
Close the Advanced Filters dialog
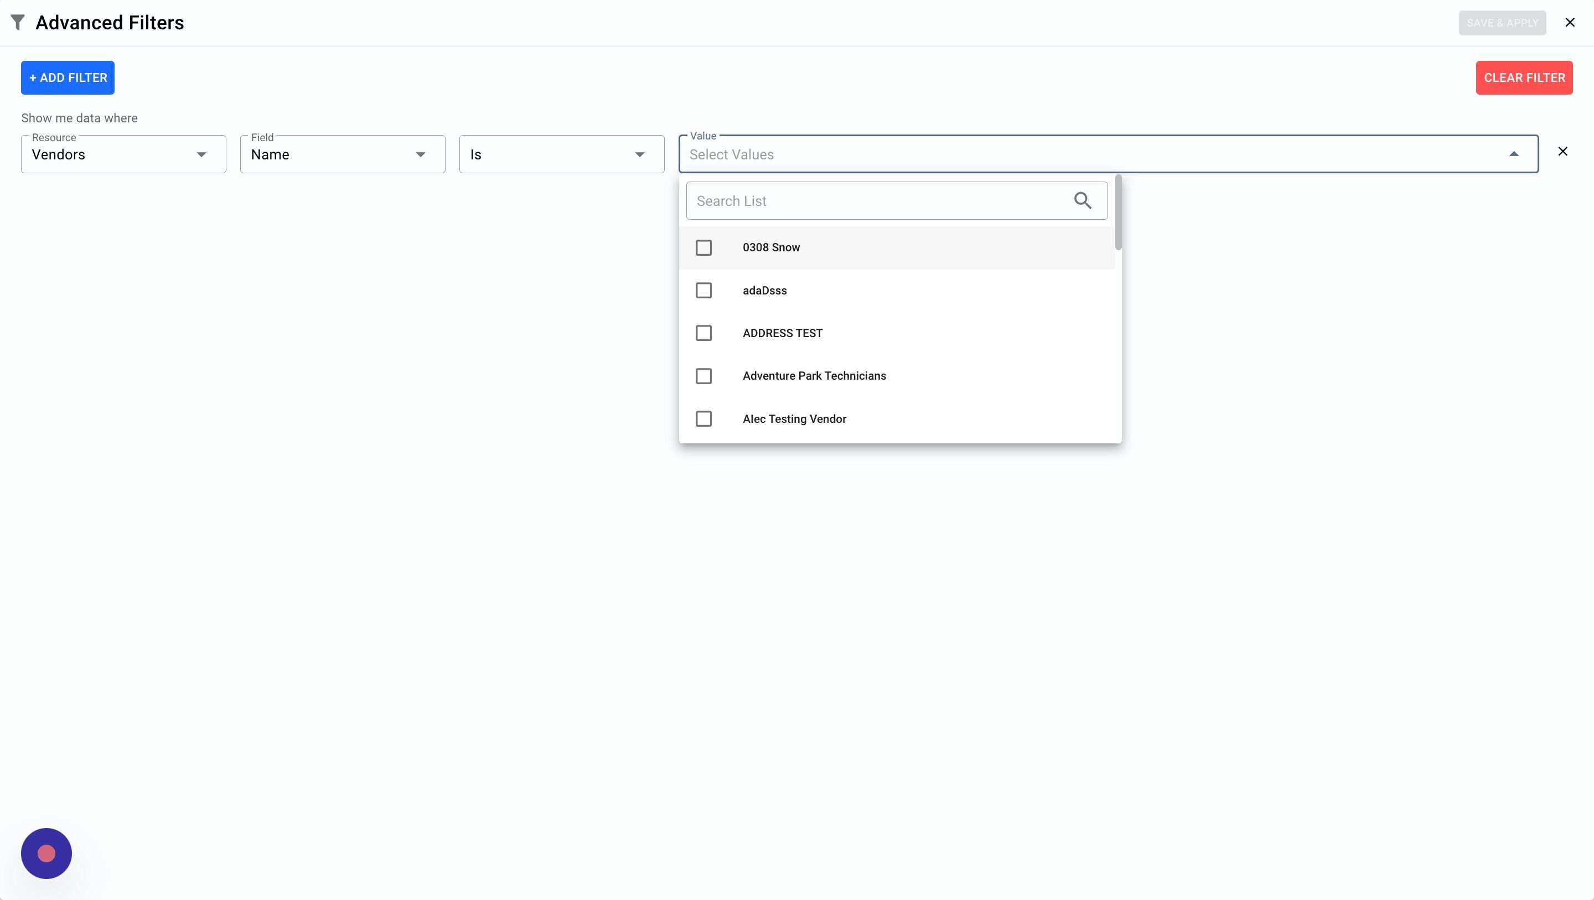pos(1570,23)
